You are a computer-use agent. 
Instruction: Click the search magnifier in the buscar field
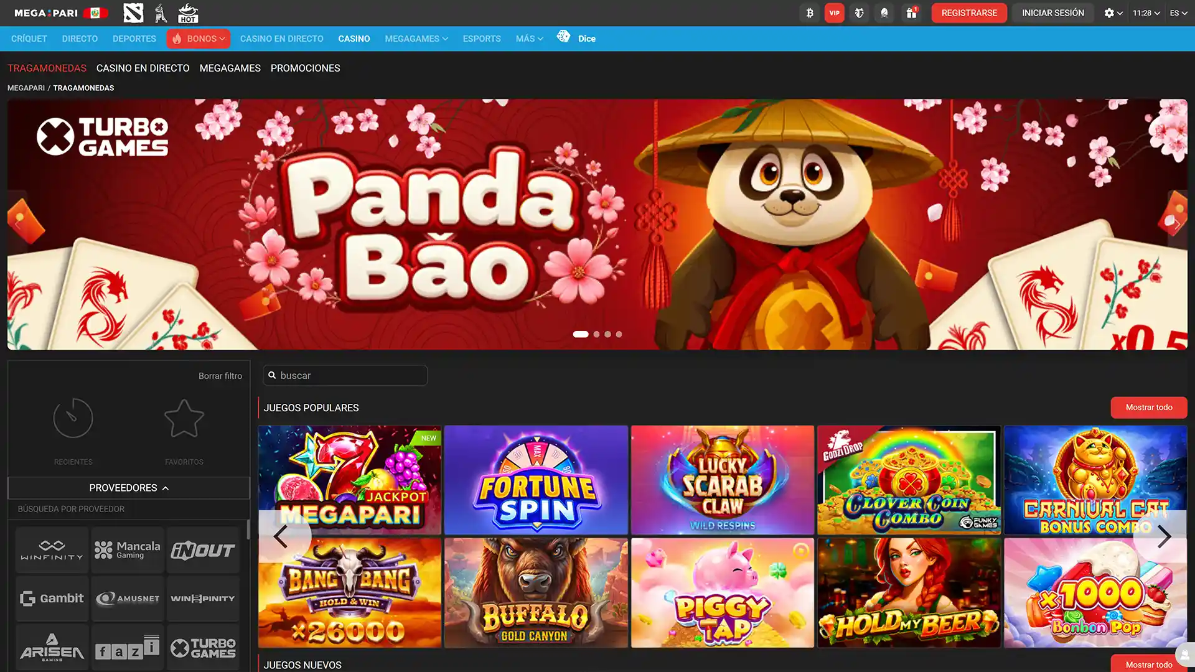(272, 375)
